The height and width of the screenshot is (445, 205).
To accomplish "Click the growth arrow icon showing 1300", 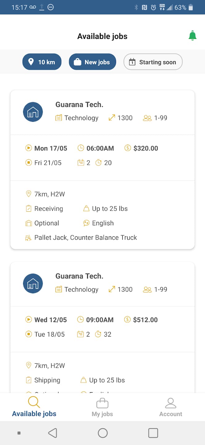I will (x=112, y=118).
